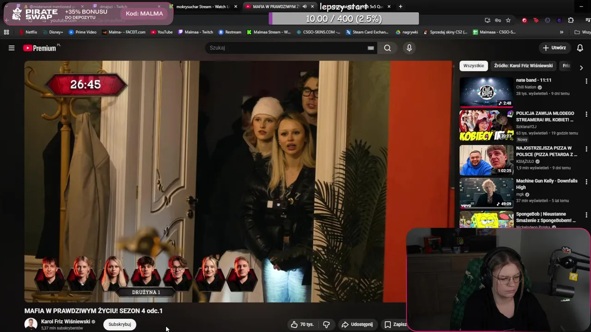Open CSGO-SKINS.COM bookmark
The image size is (591, 332).
coord(319,32)
